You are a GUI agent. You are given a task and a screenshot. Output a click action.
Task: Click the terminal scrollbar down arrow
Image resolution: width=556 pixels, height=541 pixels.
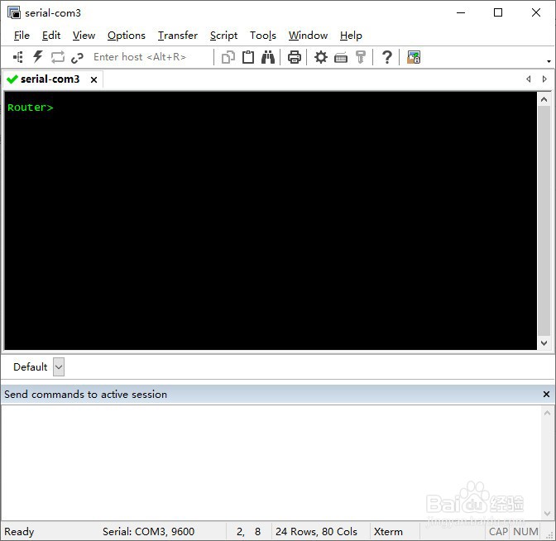(544, 342)
